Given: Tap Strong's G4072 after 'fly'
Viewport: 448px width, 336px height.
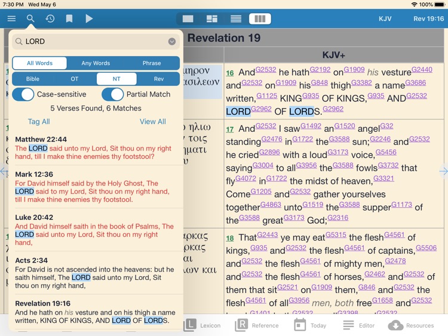Looking at the screenshot, I should pos(246,178).
